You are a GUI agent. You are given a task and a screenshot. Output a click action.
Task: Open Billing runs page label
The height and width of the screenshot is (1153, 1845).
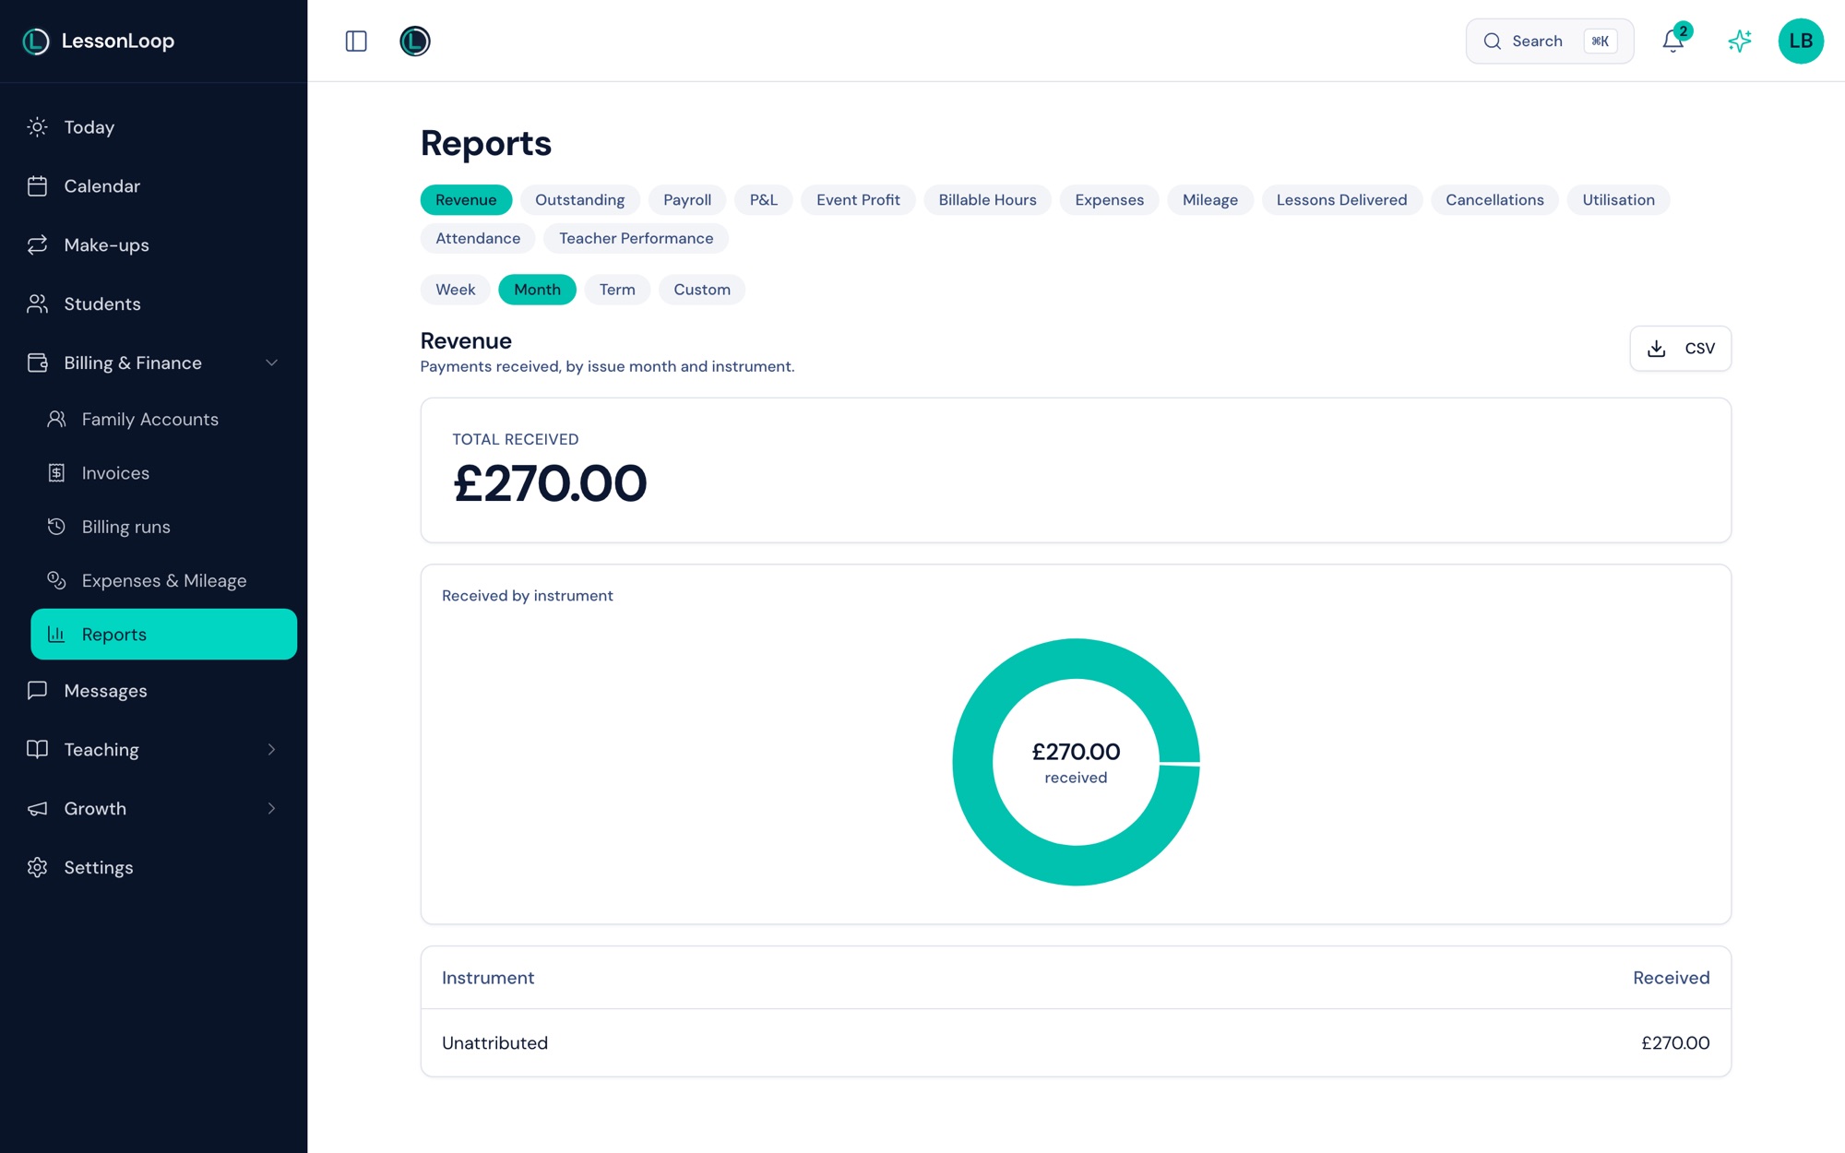(x=125, y=527)
